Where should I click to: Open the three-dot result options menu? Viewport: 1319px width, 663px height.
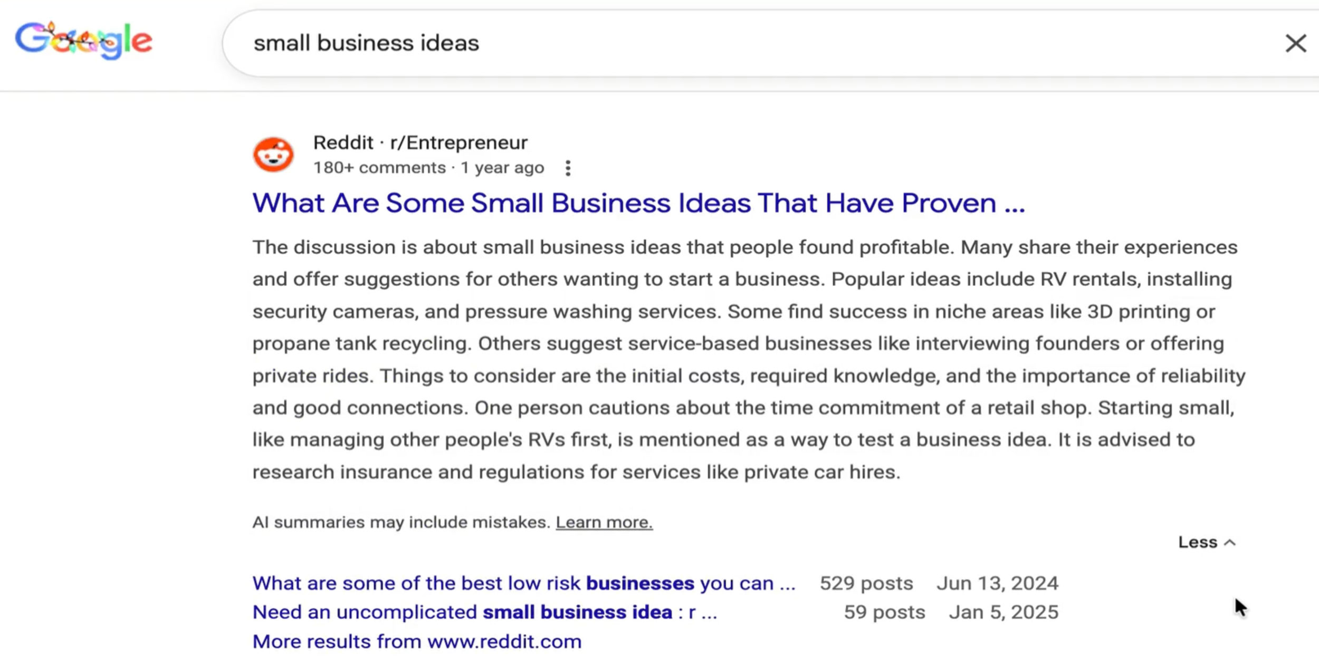click(x=568, y=168)
